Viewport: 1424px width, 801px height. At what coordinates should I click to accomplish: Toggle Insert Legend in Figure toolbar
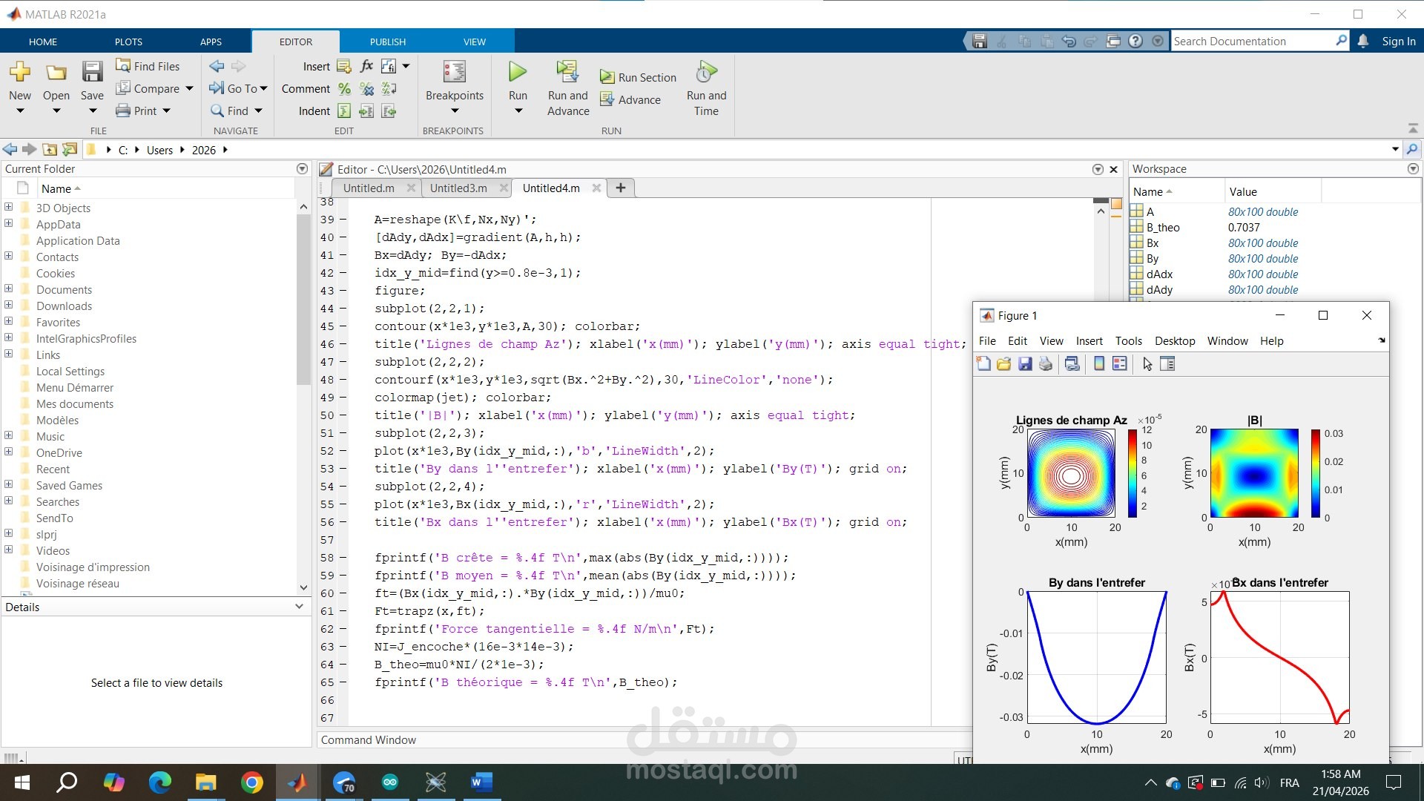(1120, 363)
